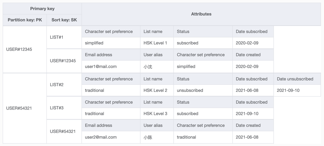Select the Sort key: SK header
This screenshot has width=324, height=146.
click(x=64, y=20)
